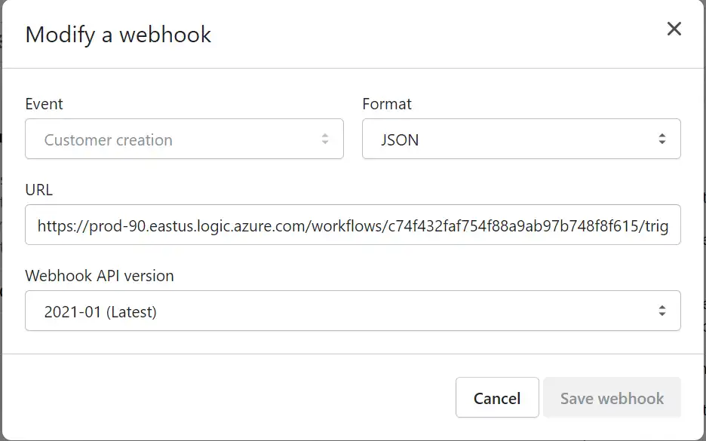Viewport: 706px width, 441px height.
Task: Place cursor at the URL's trailing 'trig' text
Action: (x=654, y=226)
